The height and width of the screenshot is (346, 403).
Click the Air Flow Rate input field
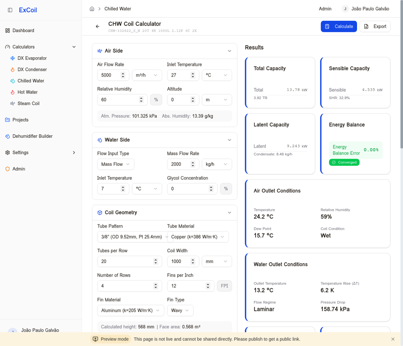coord(110,75)
